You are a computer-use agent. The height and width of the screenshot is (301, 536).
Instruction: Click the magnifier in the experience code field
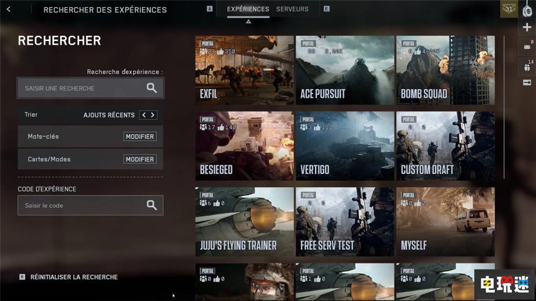[x=152, y=205]
